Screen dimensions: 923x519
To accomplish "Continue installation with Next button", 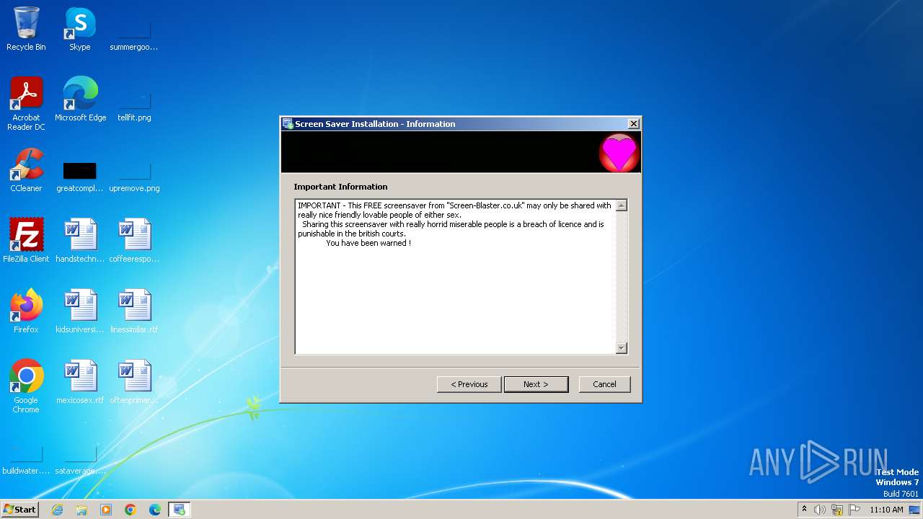I will click(536, 384).
